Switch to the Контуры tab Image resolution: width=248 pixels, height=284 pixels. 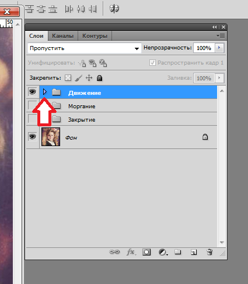tap(95, 36)
